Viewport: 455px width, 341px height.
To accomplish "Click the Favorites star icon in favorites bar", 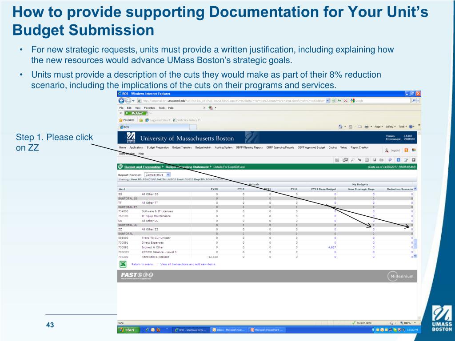I will [121, 120].
